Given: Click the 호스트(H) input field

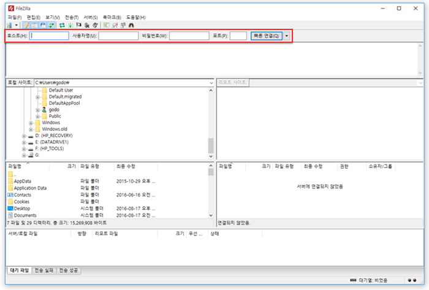Looking at the screenshot, I should (x=49, y=35).
